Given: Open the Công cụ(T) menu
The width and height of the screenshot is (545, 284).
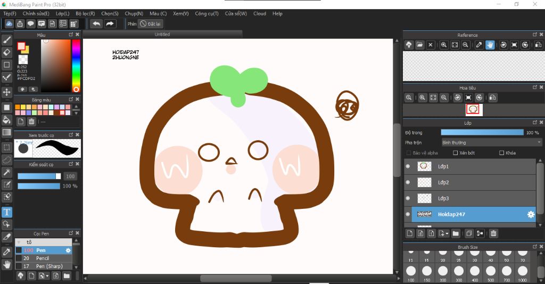Looking at the screenshot, I should [x=207, y=13].
